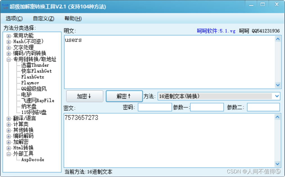
Task: Expand the 其他转换 tree node
Action: pos(8,130)
